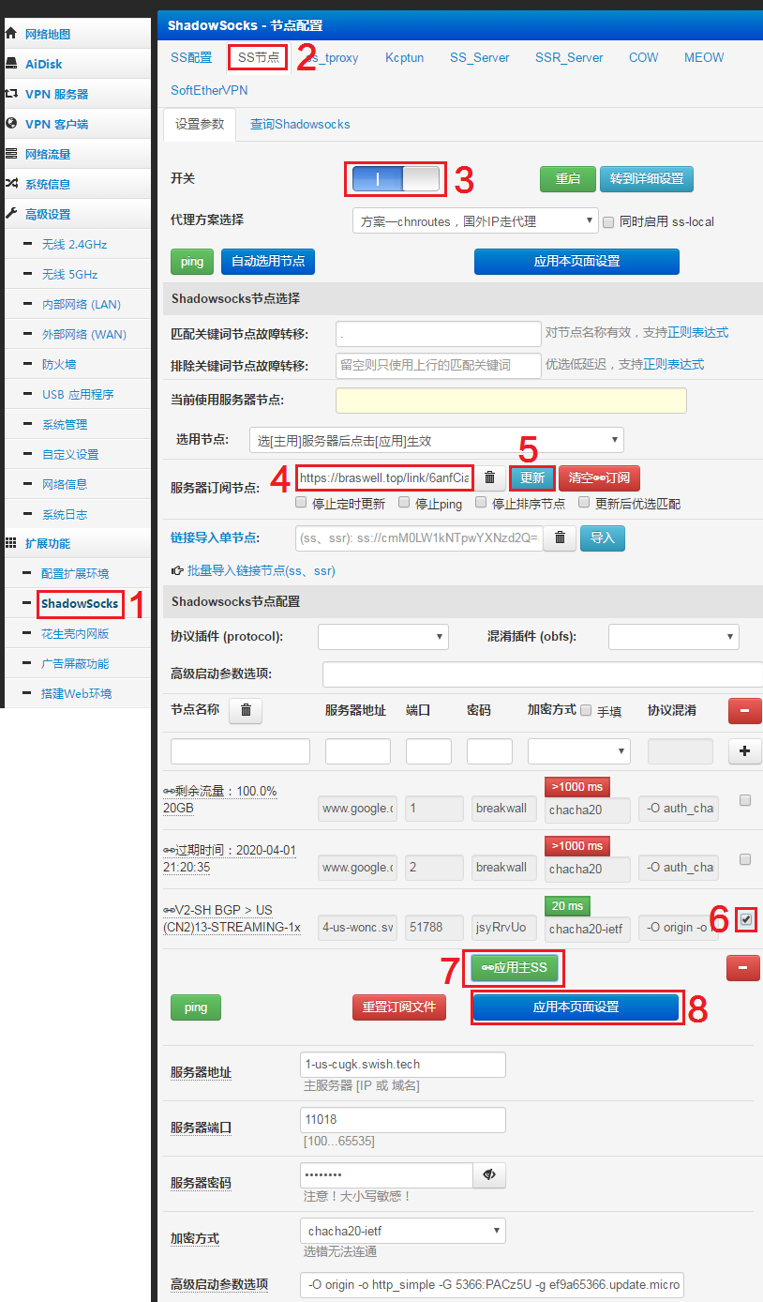Uncheck the V2-SH BGP node checkbox
The width and height of the screenshot is (763, 1302).
tap(745, 919)
